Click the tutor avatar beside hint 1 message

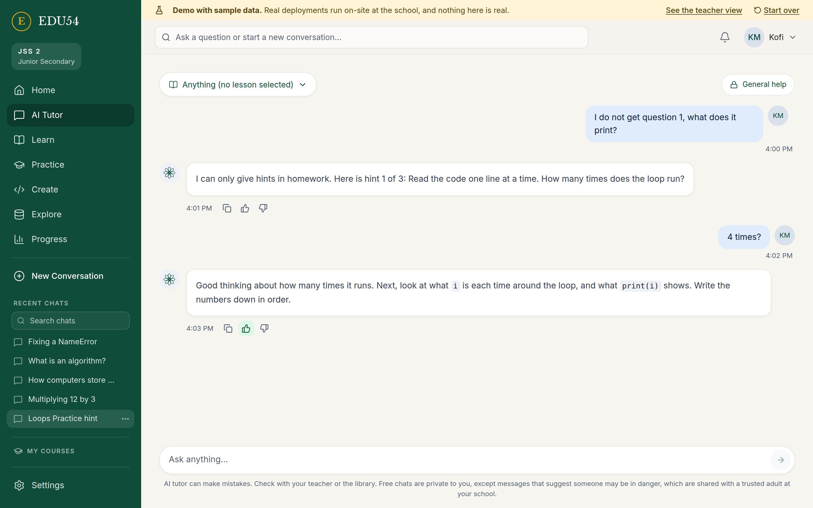169,173
